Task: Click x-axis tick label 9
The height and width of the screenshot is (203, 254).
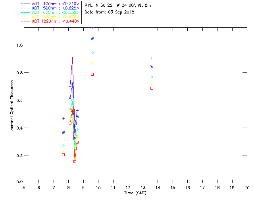Action: (83, 188)
